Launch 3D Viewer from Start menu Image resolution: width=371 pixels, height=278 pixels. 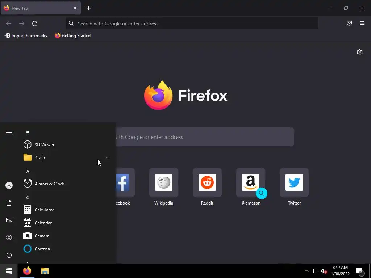[66, 144]
